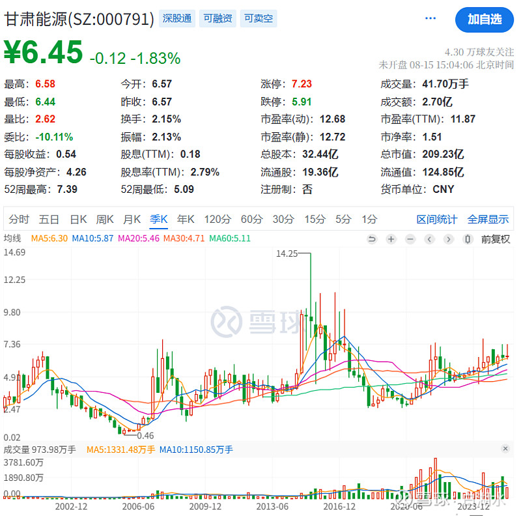
Task: Click the candlestick style icon
Action: [x=468, y=239]
